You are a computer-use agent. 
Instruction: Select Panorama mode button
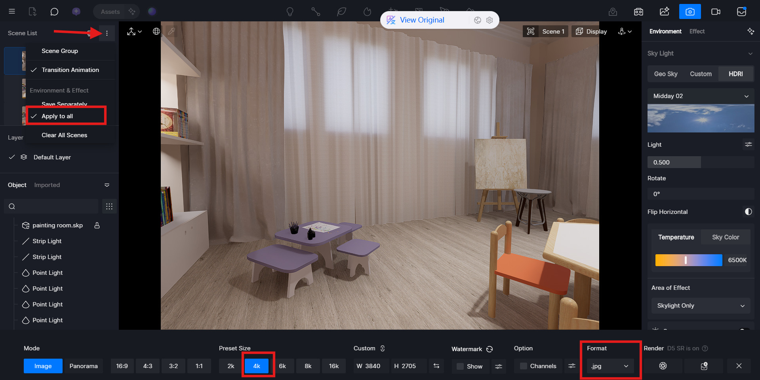click(84, 366)
